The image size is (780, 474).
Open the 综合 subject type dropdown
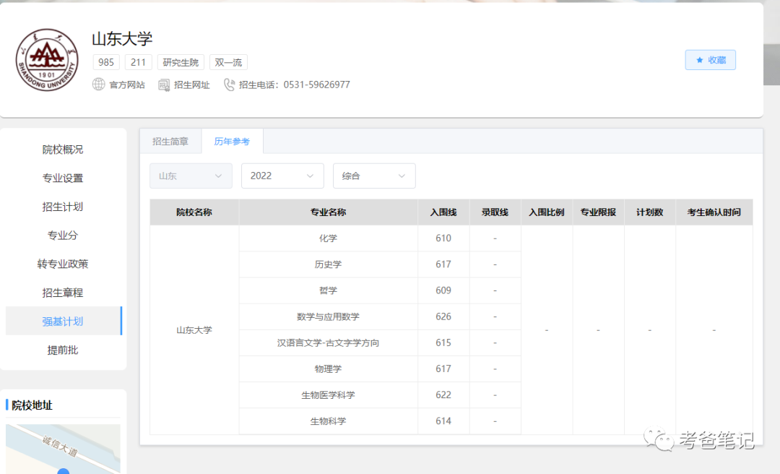(374, 176)
